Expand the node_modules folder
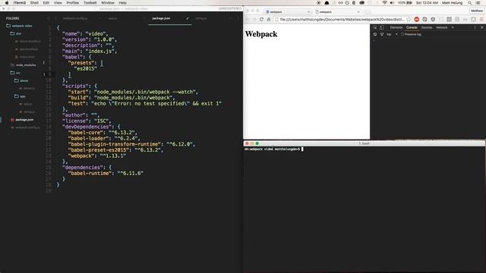This screenshot has width=486, height=273. pyautogui.click(x=24, y=65)
